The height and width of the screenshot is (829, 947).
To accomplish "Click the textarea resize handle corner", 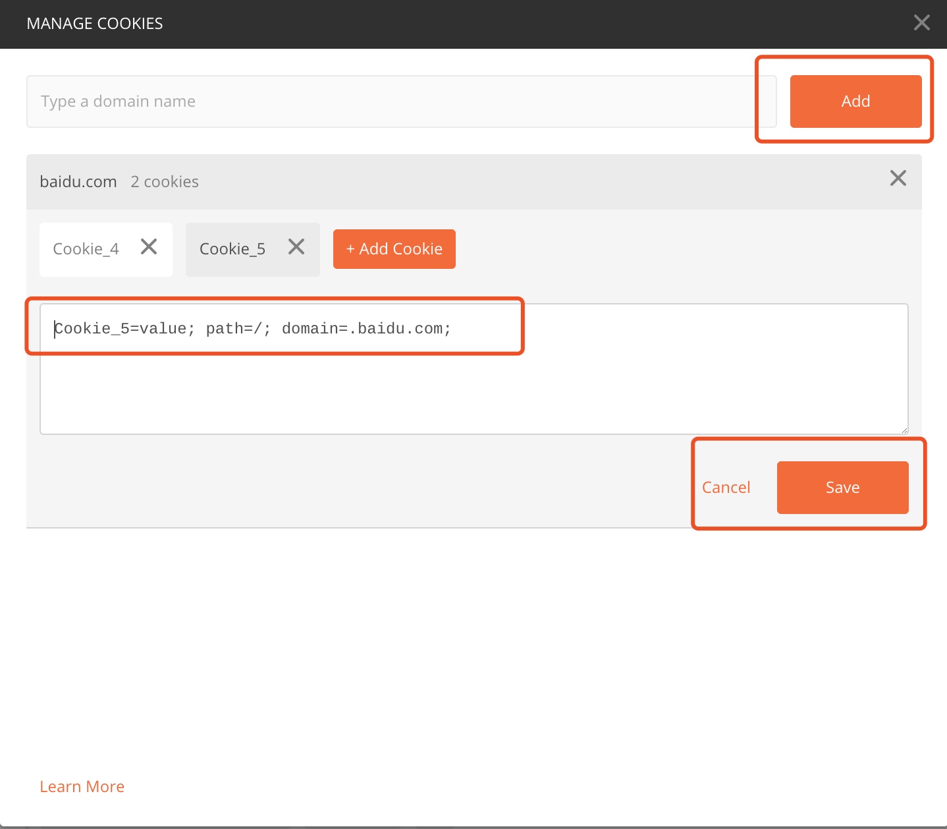I will tap(904, 430).
